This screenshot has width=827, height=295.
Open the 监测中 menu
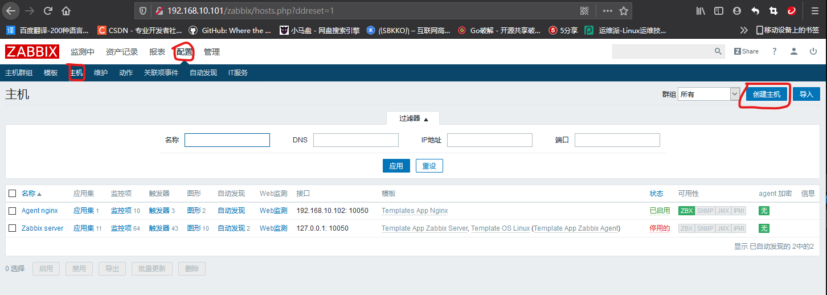[83, 52]
